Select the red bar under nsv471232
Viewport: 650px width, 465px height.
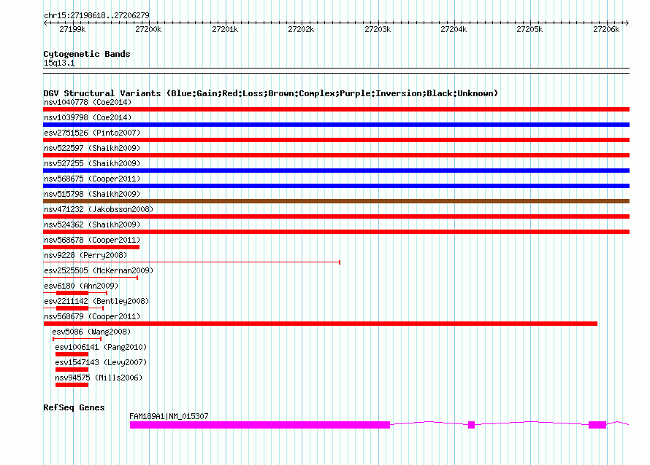pyautogui.click(x=336, y=216)
